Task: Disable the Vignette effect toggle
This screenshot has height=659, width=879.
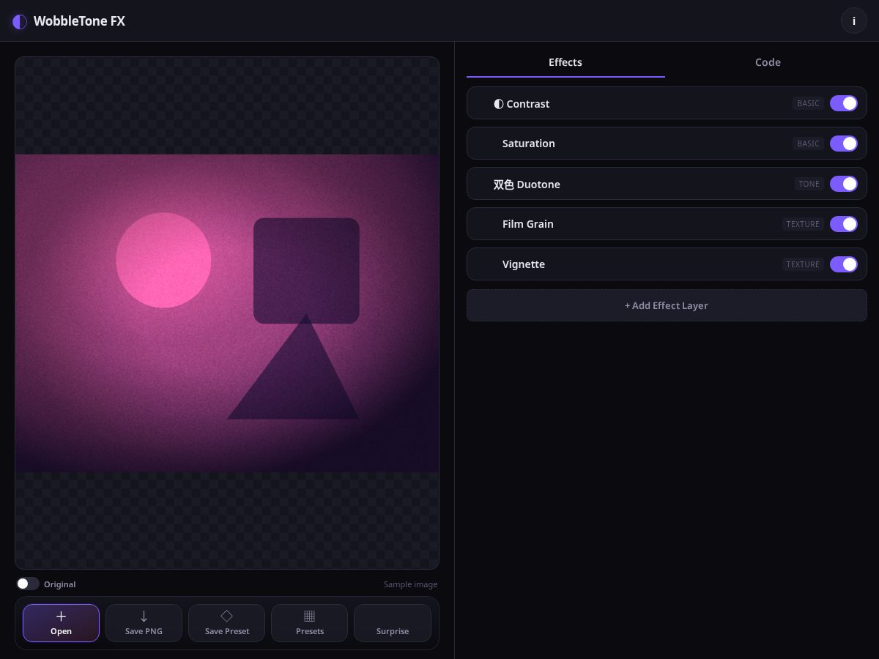Action: click(x=844, y=264)
